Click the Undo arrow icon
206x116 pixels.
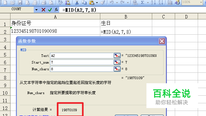click(x=112, y=2)
